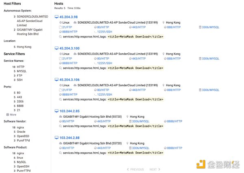Click the monitor icon beside host 45.204.3.98
The image size is (244, 173).
tap(57, 17)
